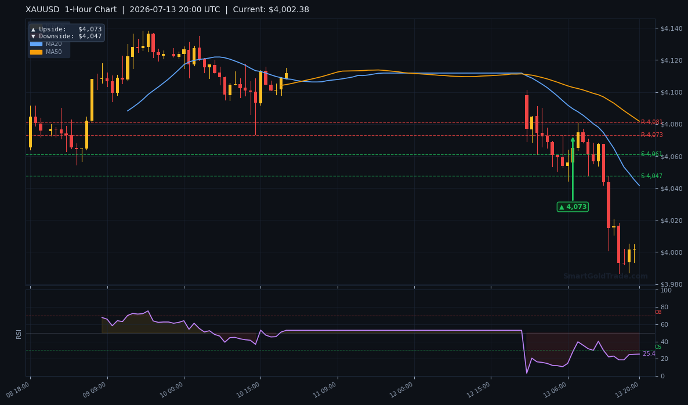
Task: Click the 'MA20' legend label
Action: coord(54,44)
